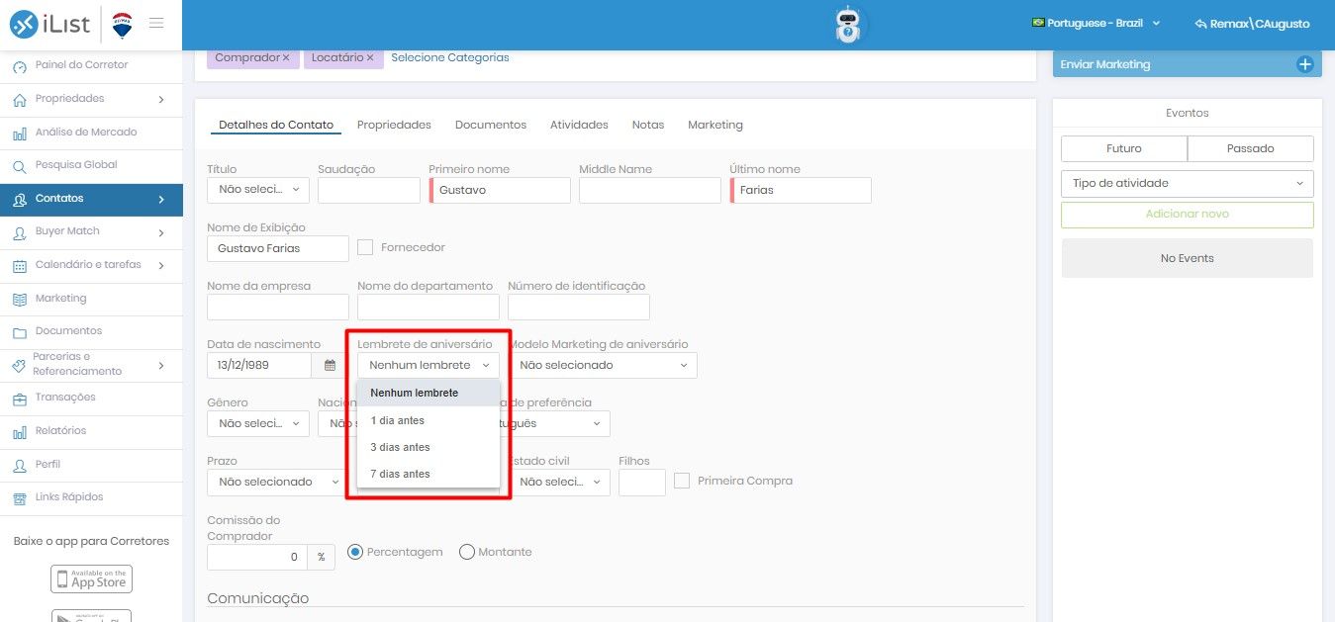Tick the Primeira Compra checkbox
Viewport: 1335px width, 622px height.
tap(681, 481)
